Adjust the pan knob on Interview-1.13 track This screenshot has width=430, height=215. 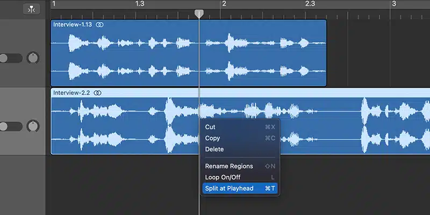click(33, 58)
